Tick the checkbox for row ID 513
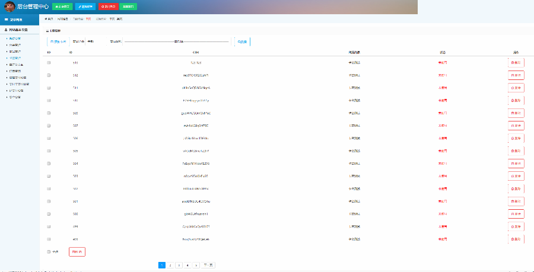Screen dimensions: 534x272 click(x=49, y=63)
